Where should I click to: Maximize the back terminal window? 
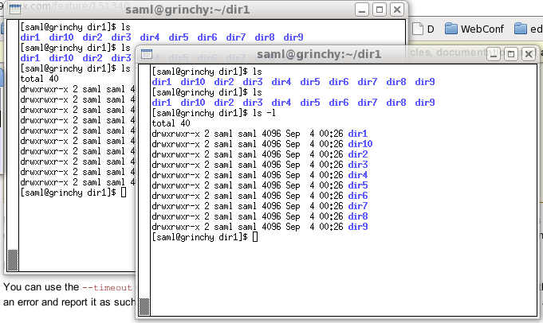point(380,10)
